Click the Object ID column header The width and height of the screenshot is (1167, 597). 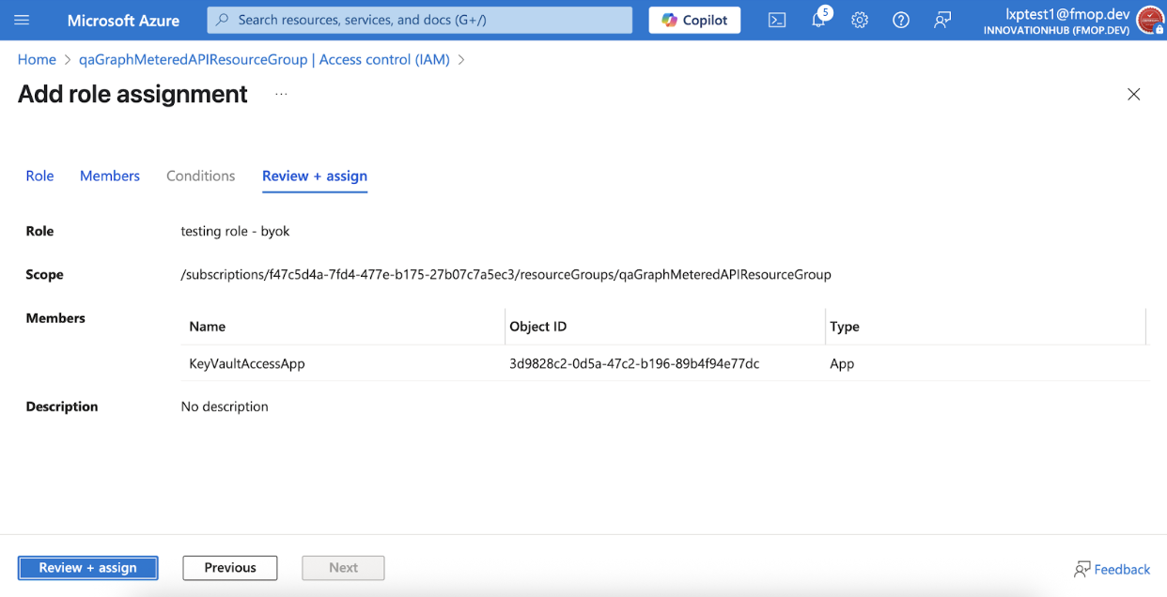point(537,327)
